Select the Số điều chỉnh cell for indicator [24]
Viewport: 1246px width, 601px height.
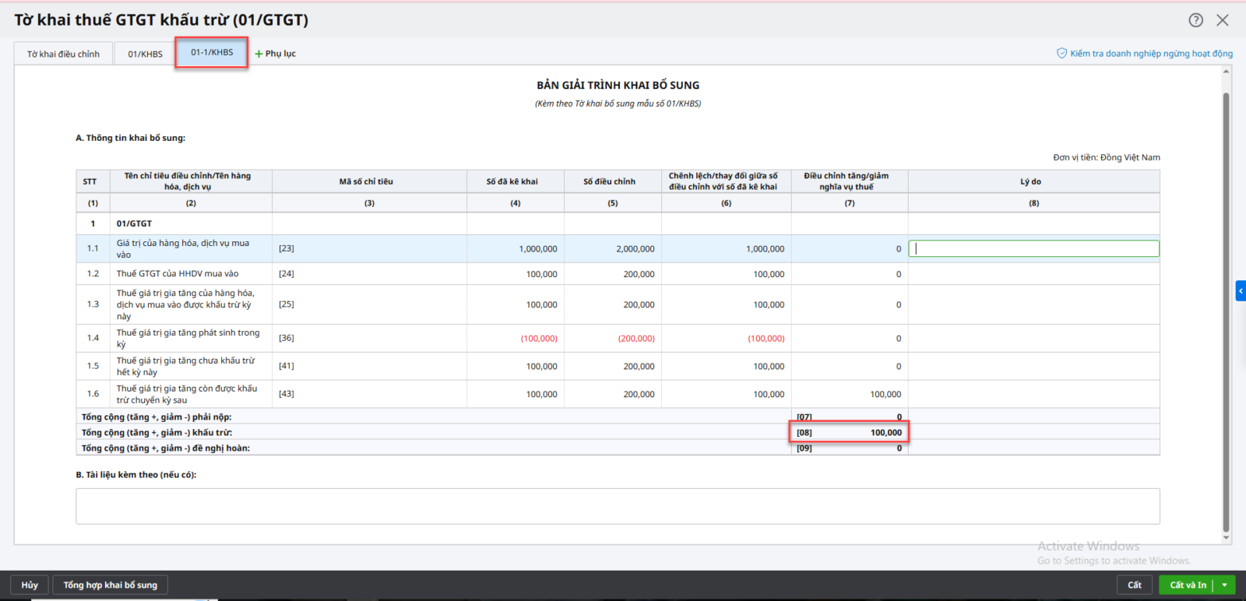pyautogui.click(x=613, y=274)
